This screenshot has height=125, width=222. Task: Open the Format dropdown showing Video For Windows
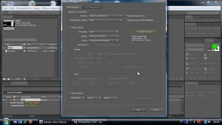click(x=105, y=16)
